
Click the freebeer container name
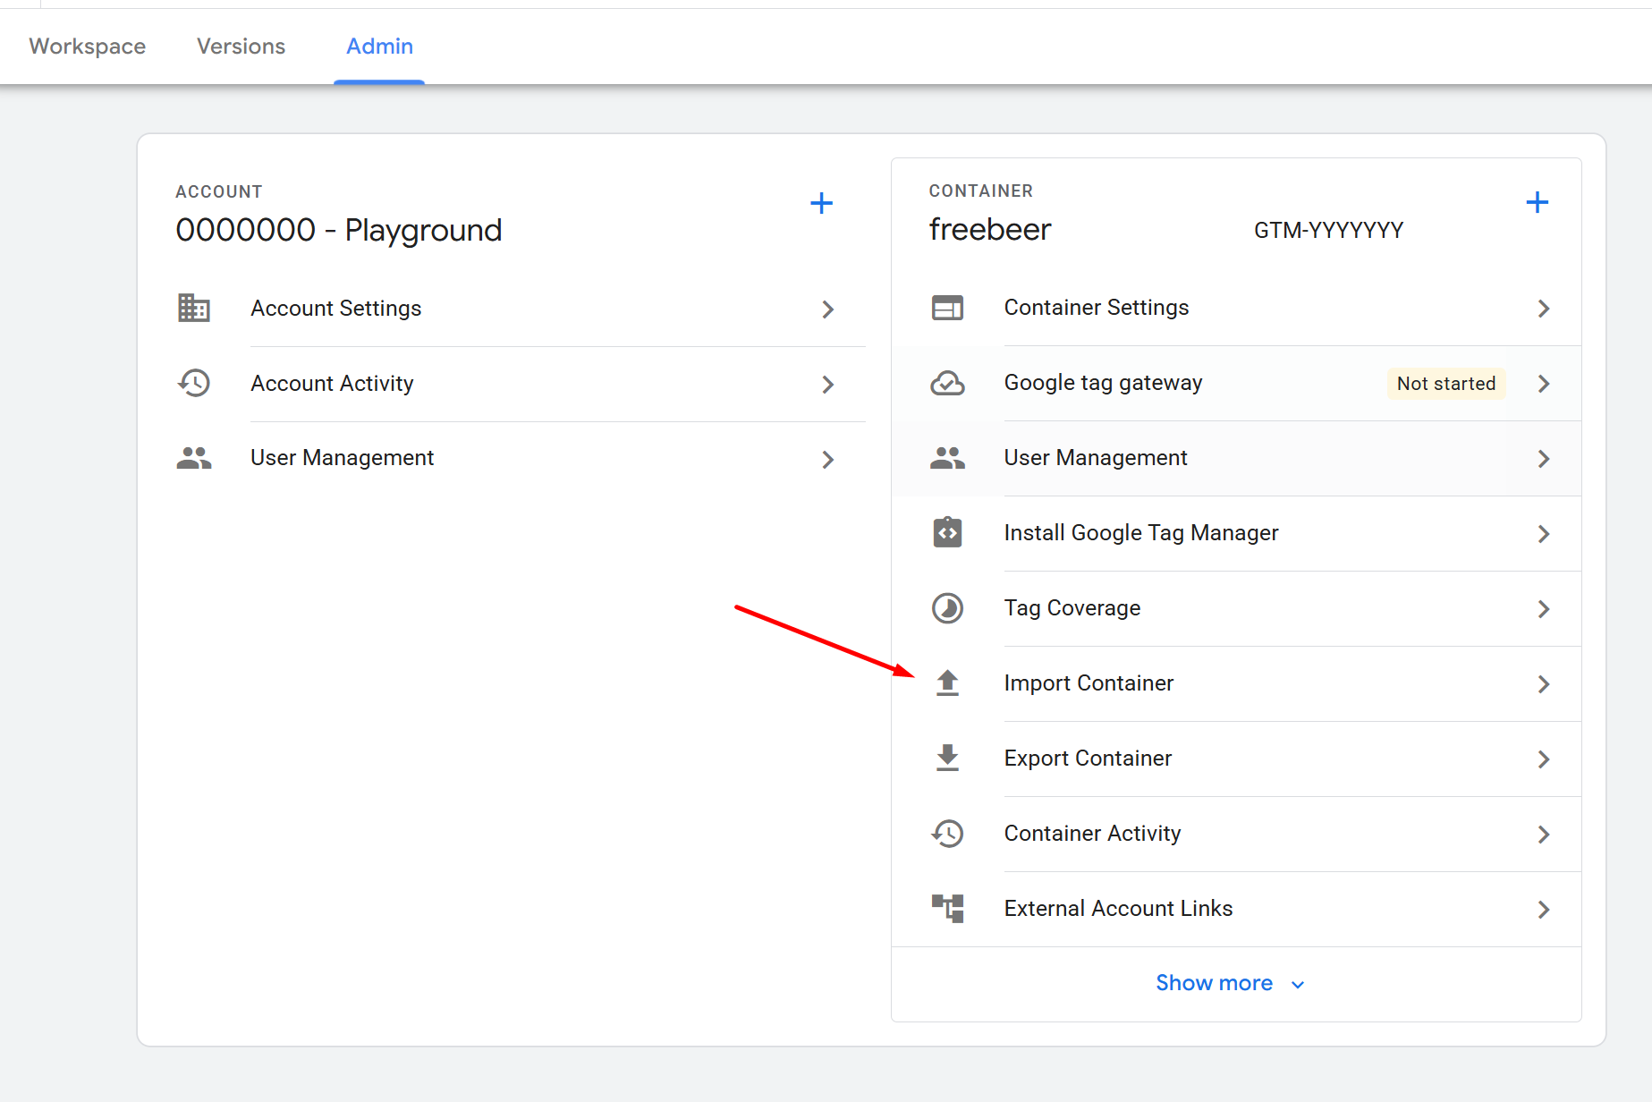pyautogui.click(x=990, y=230)
